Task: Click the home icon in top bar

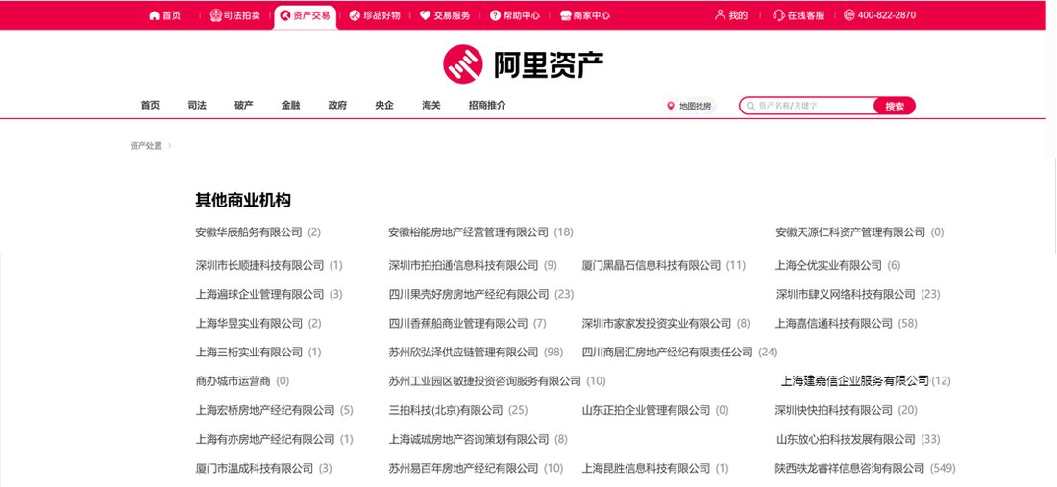Action: (x=154, y=15)
